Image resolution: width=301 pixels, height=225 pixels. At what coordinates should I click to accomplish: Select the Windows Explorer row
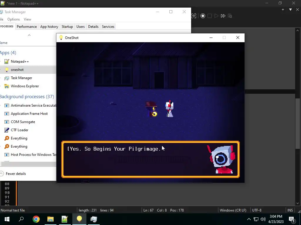pyautogui.click(x=28, y=86)
